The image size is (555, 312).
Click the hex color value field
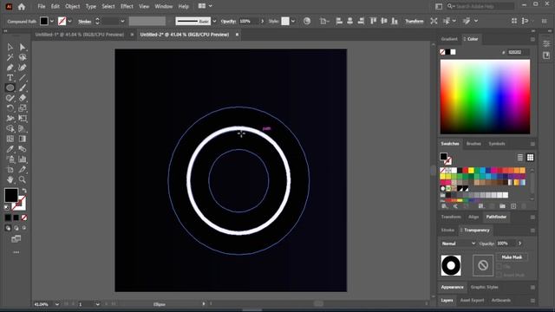[x=518, y=52]
